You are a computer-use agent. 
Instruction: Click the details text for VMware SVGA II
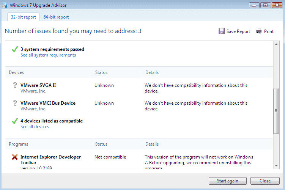point(196,88)
